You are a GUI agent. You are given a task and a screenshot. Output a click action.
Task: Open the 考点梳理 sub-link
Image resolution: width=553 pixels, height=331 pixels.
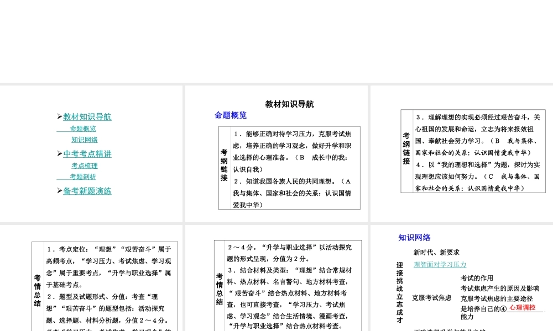pos(85,165)
